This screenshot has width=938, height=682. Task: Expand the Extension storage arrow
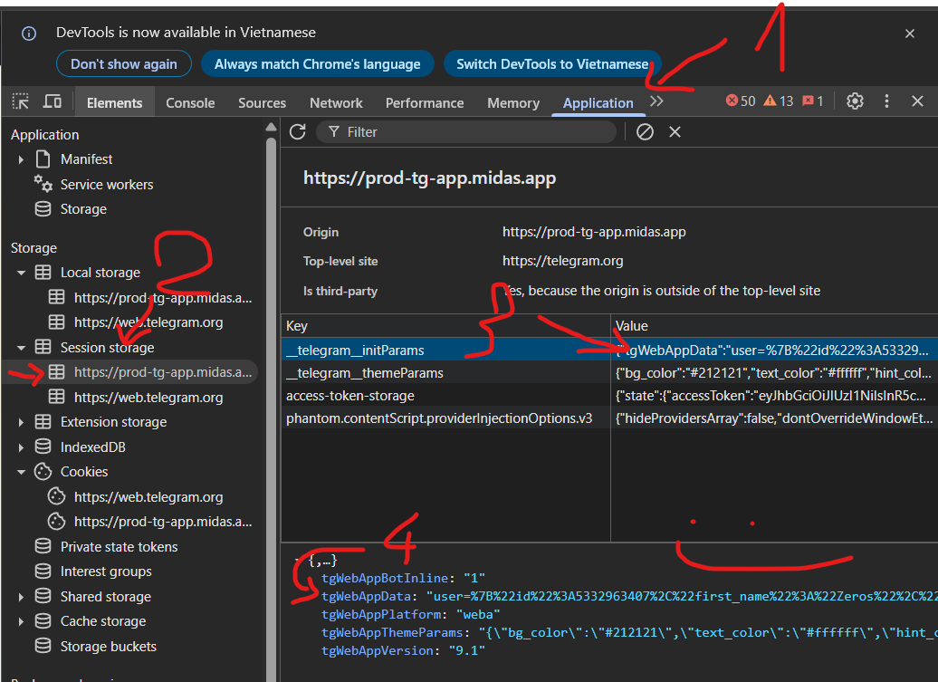point(21,422)
